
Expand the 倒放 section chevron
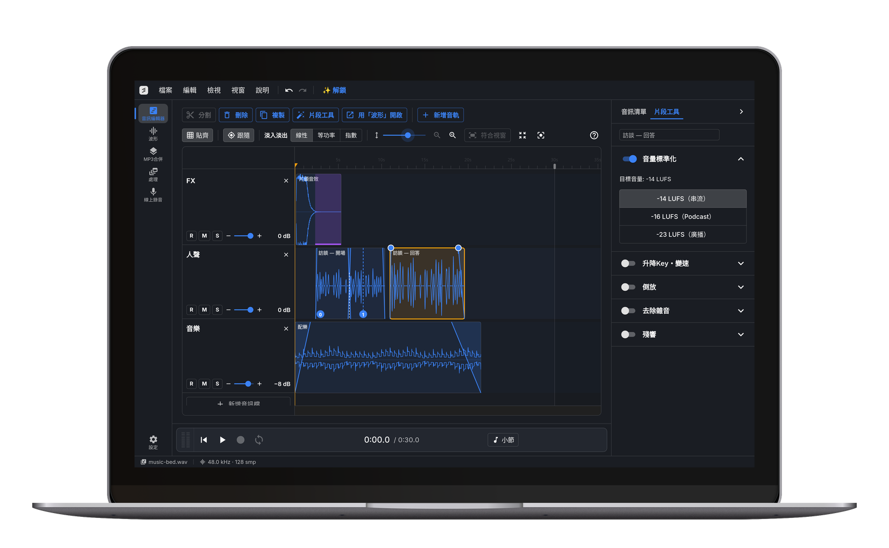pyautogui.click(x=741, y=287)
